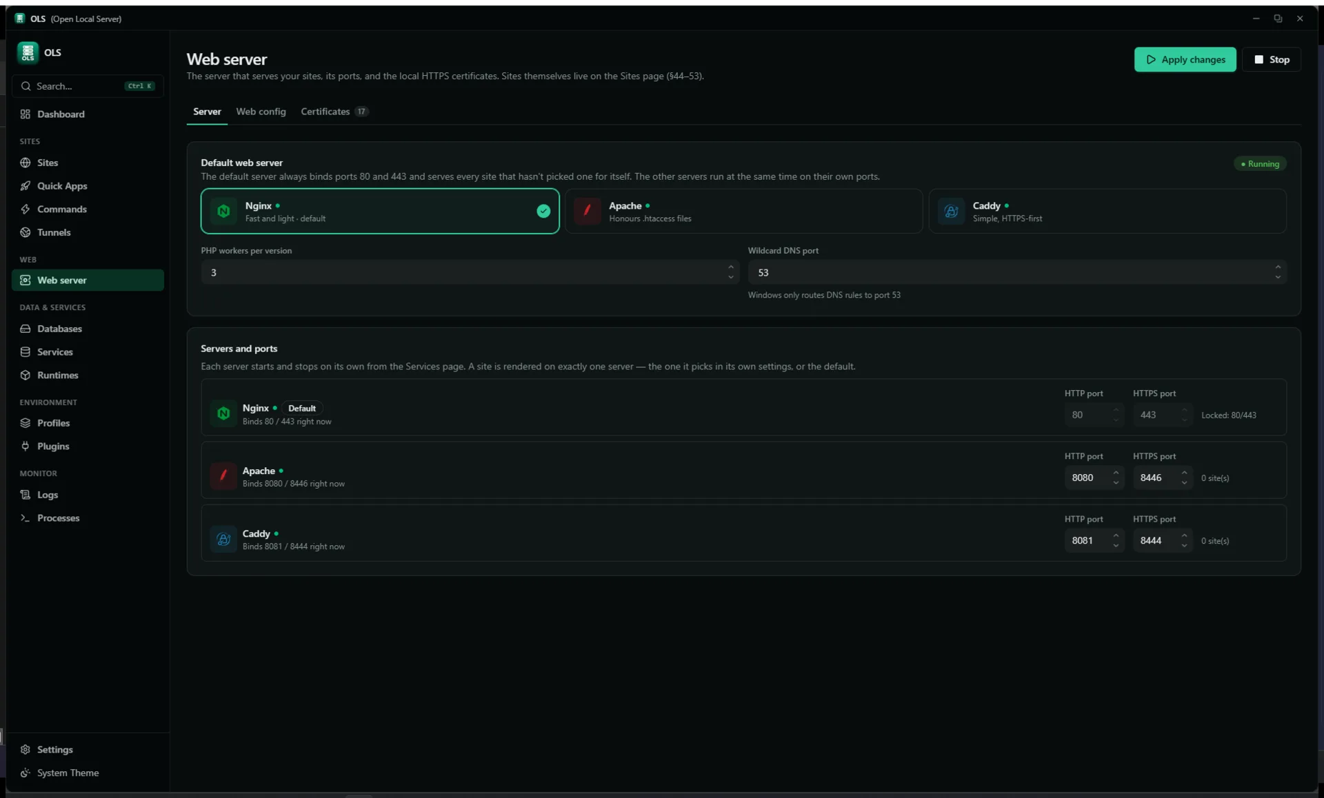Switch to the Server tab

[207, 112]
